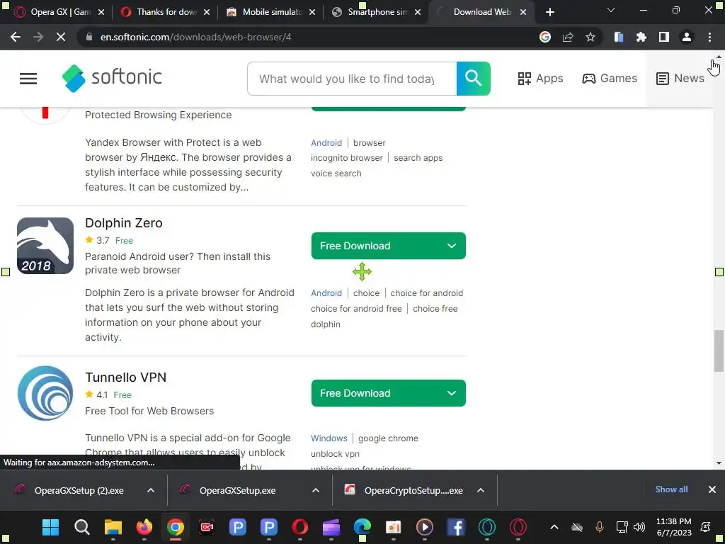The image size is (725, 544).
Task: Click Android tag under Yandex Browser
Action: (x=326, y=143)
